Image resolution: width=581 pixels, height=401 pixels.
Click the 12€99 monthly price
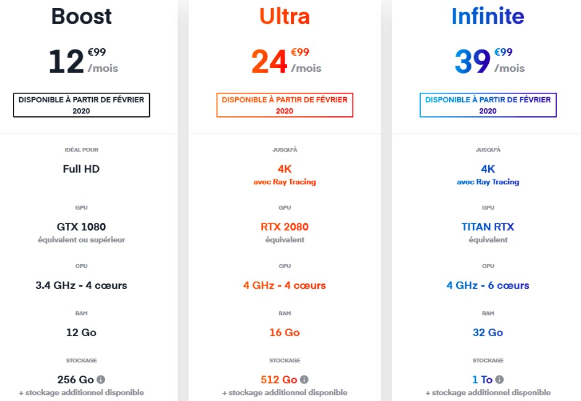[83, 61]
